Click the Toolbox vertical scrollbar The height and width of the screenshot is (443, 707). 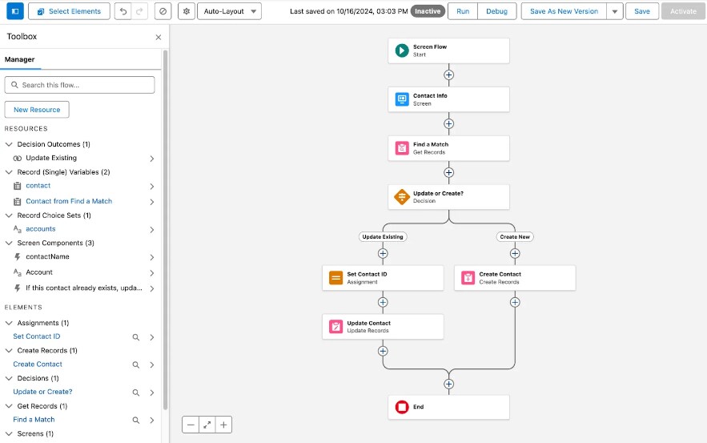point(165,230)
